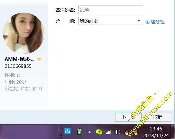This screenshot has height=139, width=175.
Task: Click the first QQ penguin tray icon
Action: point(127,132)
